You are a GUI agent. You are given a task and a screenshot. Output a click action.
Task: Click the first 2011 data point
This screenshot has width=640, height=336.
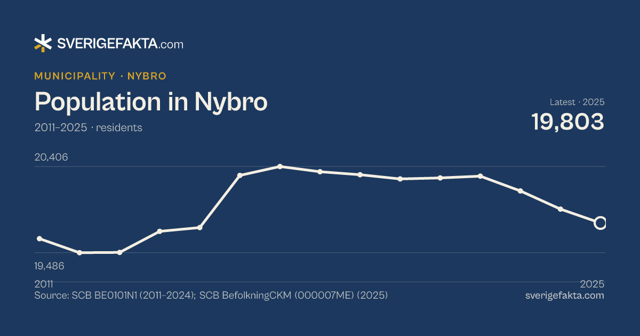click(x=39, y=238)
